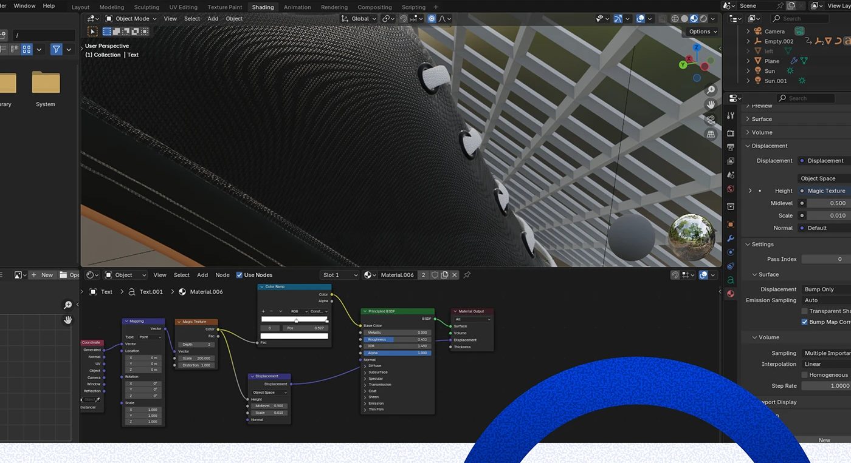The width and height of the screenshot is (851, 463).
Task: Toggle the viewport camera view icon
Action: [x=711, y=120]
